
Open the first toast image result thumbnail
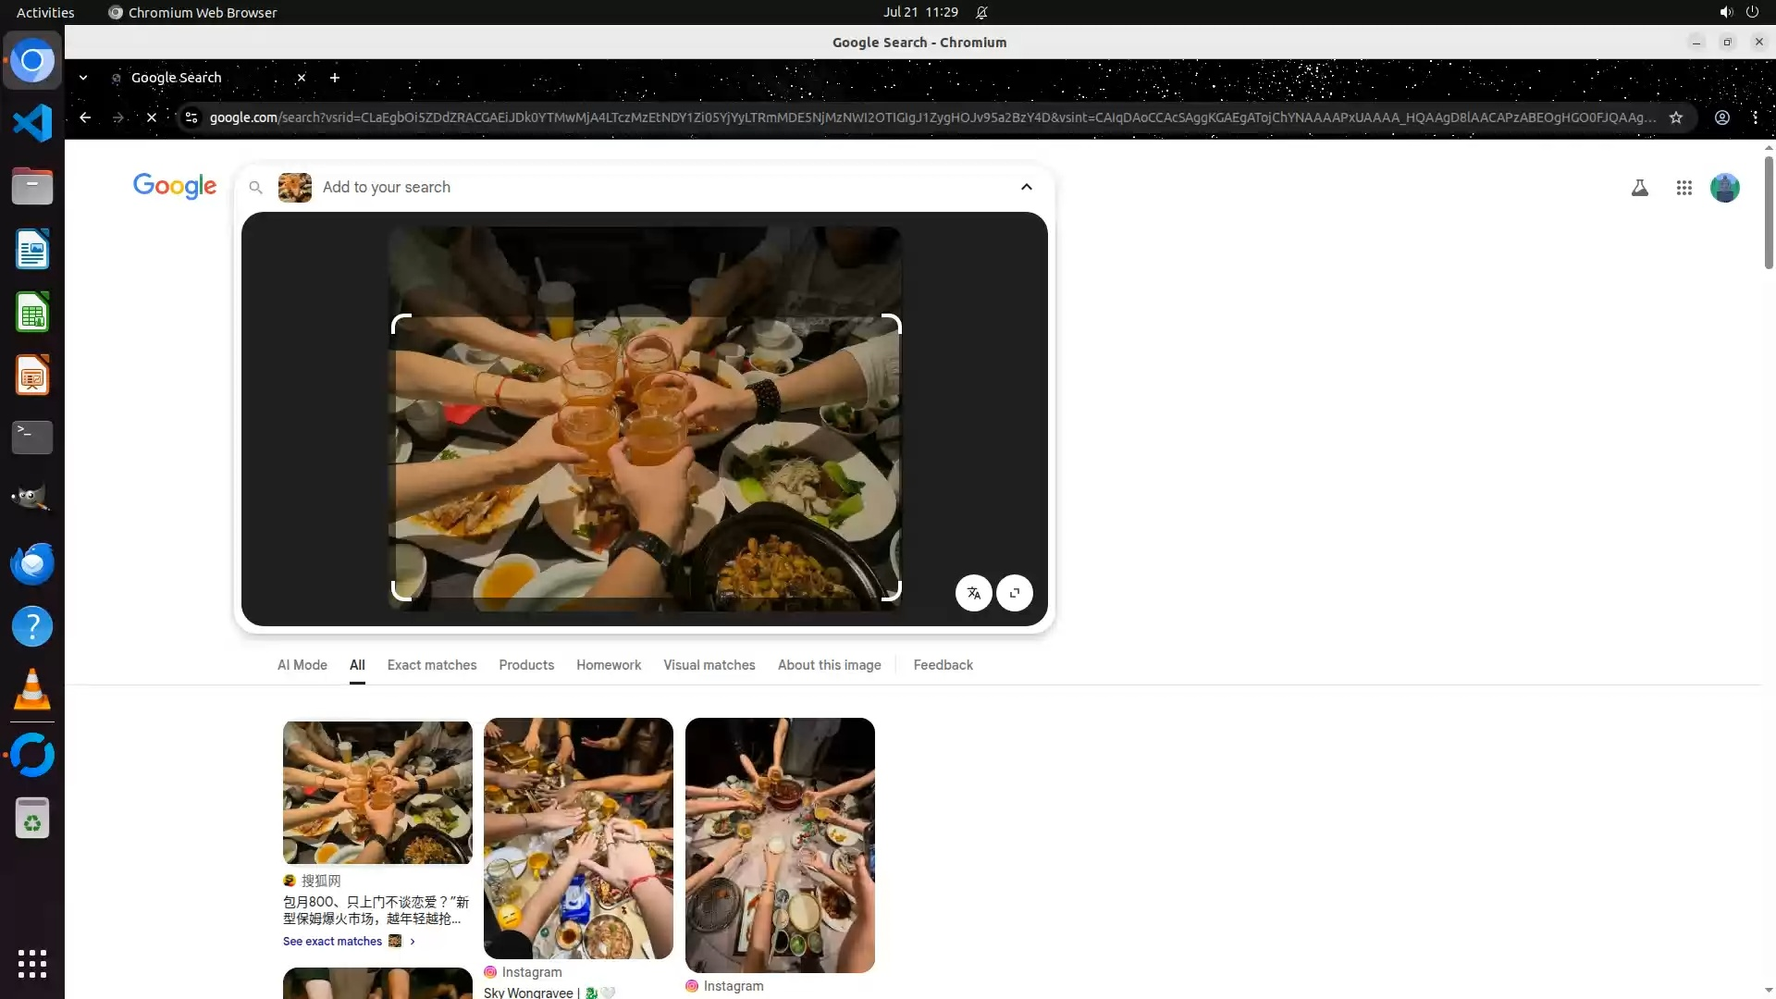[x=377, y=793]
